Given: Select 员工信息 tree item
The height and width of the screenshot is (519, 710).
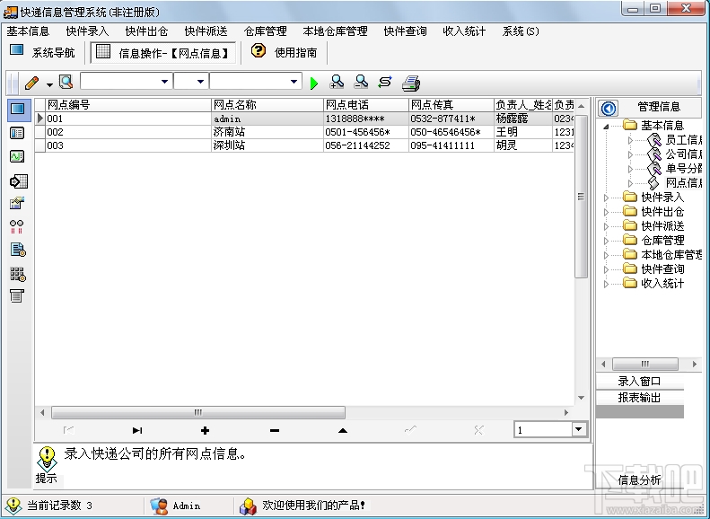Looking at the screenshot, I should 683,140.
